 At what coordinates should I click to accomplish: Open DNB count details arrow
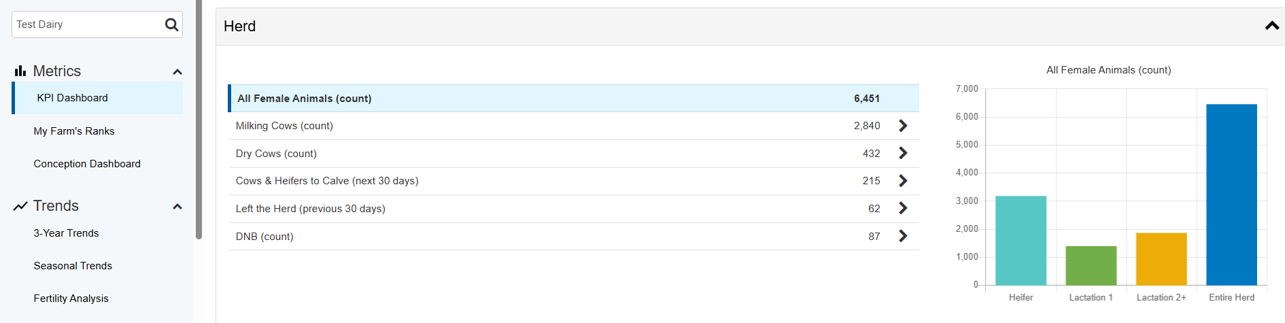(903, 236)
